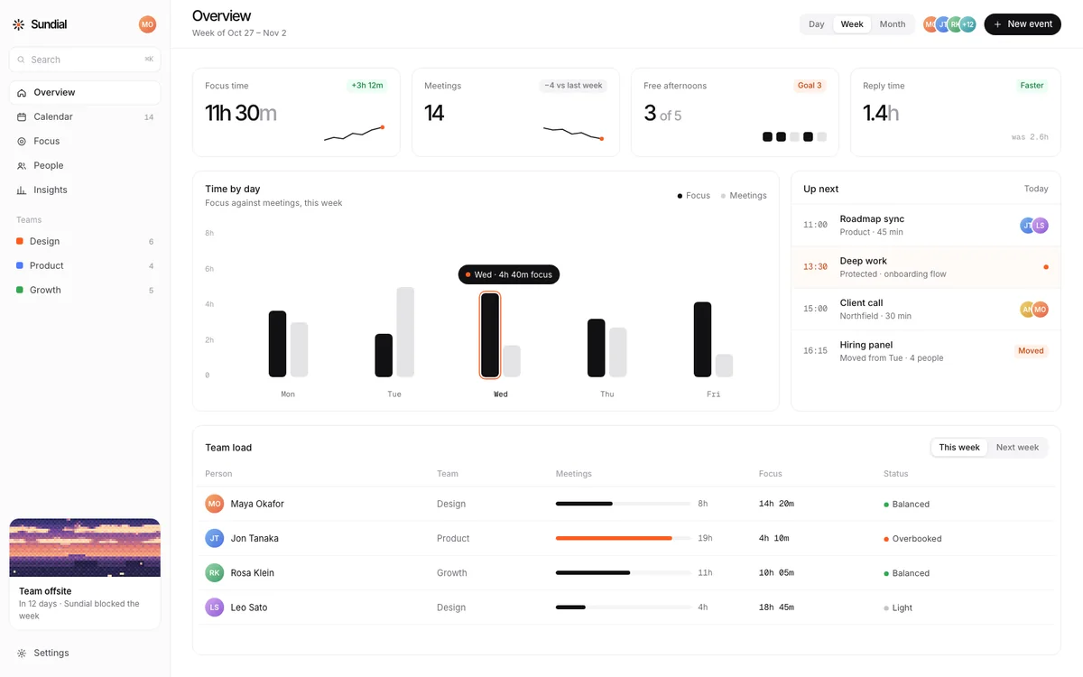Click the Moved badge on Hiring panel

tap(1031, 351)
